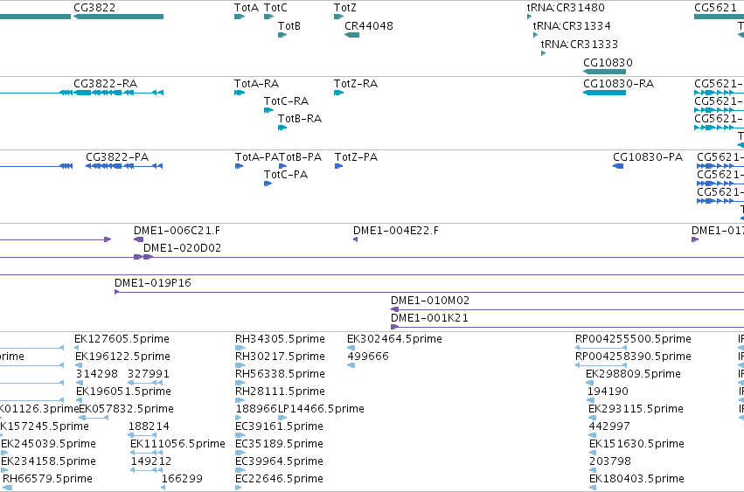Click the CG10830 gene label
The height and width of the screenshot is (492, 744).
pos(608,63)
